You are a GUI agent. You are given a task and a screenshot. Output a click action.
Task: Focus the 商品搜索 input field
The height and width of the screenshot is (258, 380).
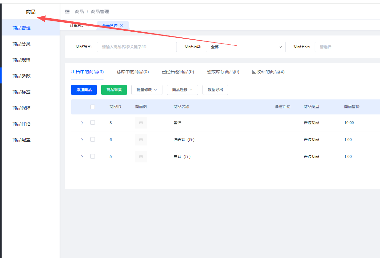pyautogui.click(x=137, y=47)
